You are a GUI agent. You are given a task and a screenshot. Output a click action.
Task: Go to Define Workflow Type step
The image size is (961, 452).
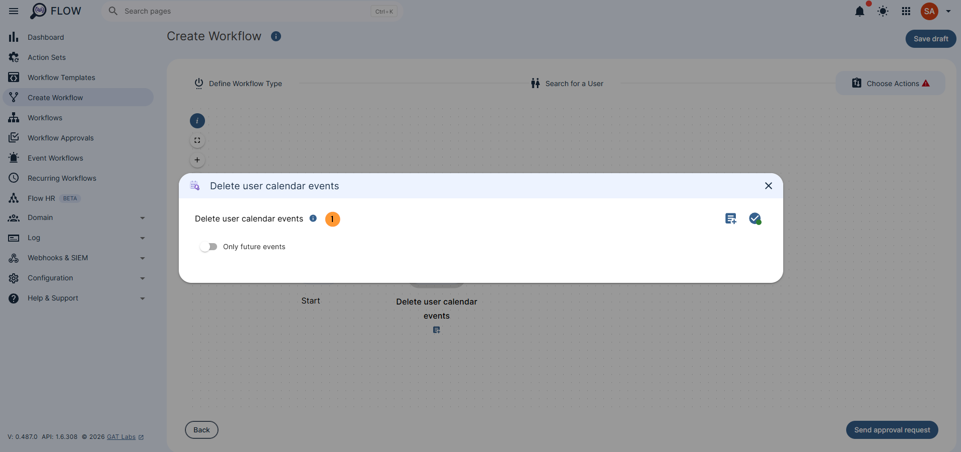click(x=238, y=84)
